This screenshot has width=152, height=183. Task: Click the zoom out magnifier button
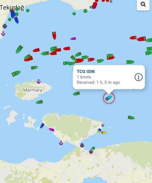(x=143, y=4)
